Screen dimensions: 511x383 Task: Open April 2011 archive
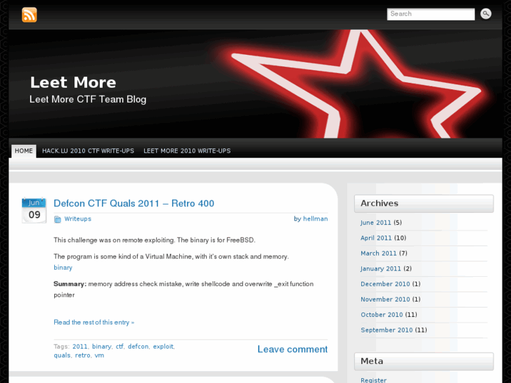376,238
